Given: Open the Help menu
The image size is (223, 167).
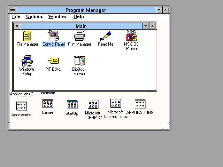Looking at the screenshot, I should click(78, 17).
